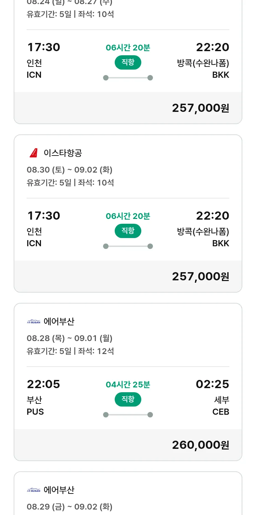256x515 pixels.
Task: Select the 260,000원 fare
Action: 200,445
